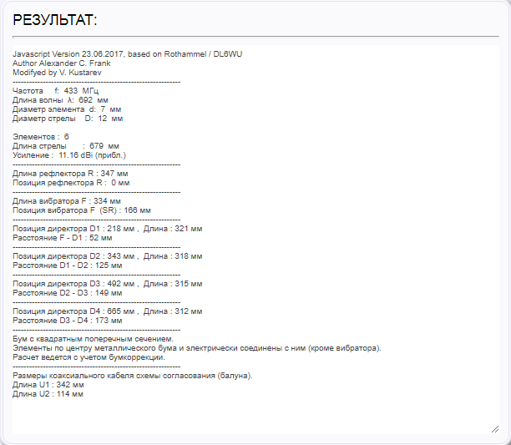Click the Бум с квадратным поперечным сечением line
This screenshot has height=445, width=511.
click(93, 338)
